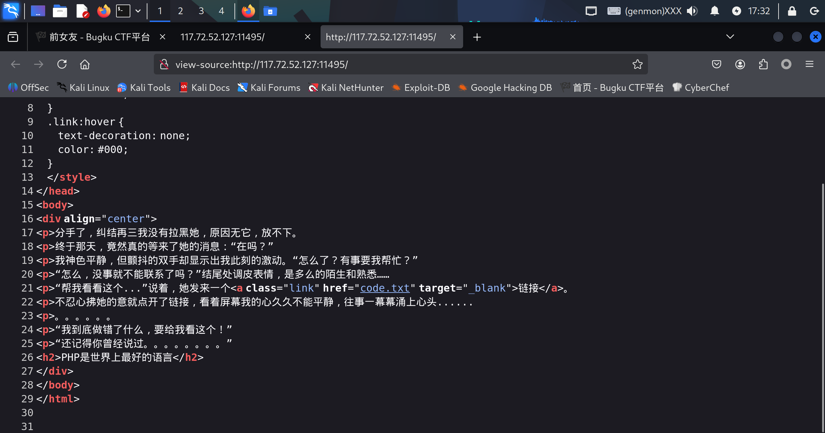Bookmark this page with the star
825x433 pixels.
637,64
